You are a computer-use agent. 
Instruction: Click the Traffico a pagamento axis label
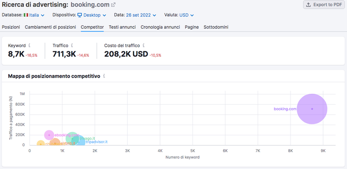pyautogui.click(x=10, y=118)
